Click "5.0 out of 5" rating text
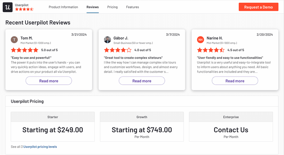 point(49,50)
